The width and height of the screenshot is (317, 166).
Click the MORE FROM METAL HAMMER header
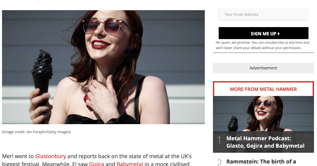click(x=263, y=89)
